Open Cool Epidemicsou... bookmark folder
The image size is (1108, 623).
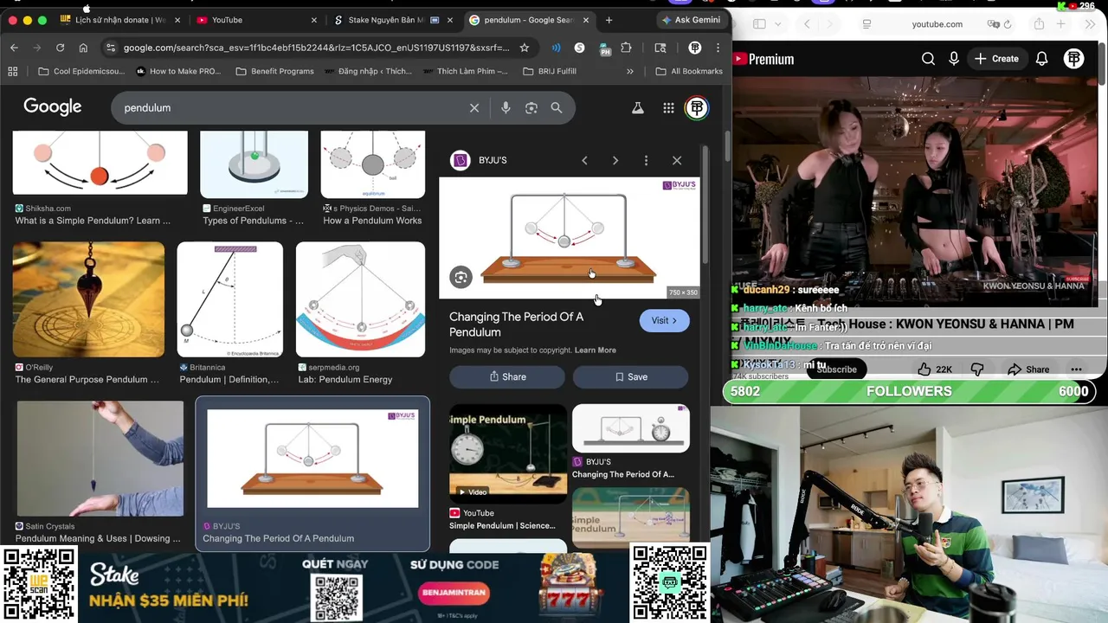pyautogui.click(x=81, y=71)
